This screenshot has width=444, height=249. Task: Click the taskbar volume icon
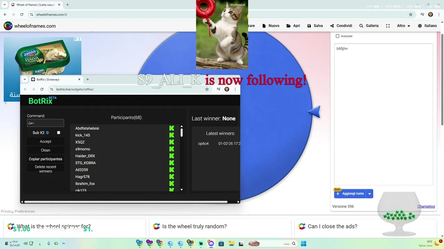coord(25,243)
